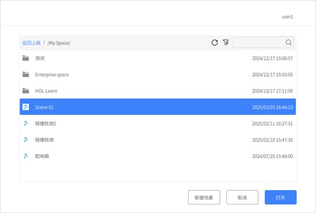
Task: Click the 测试 folder icon
Action: [x=26, y=58]
